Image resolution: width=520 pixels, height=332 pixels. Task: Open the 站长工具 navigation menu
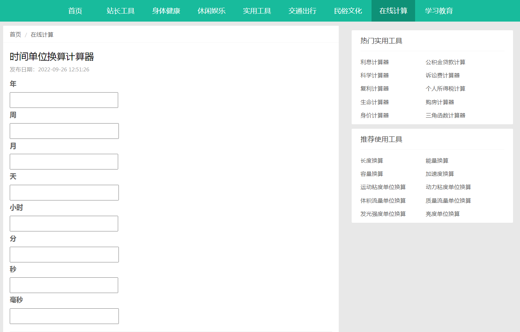point(121,11)
